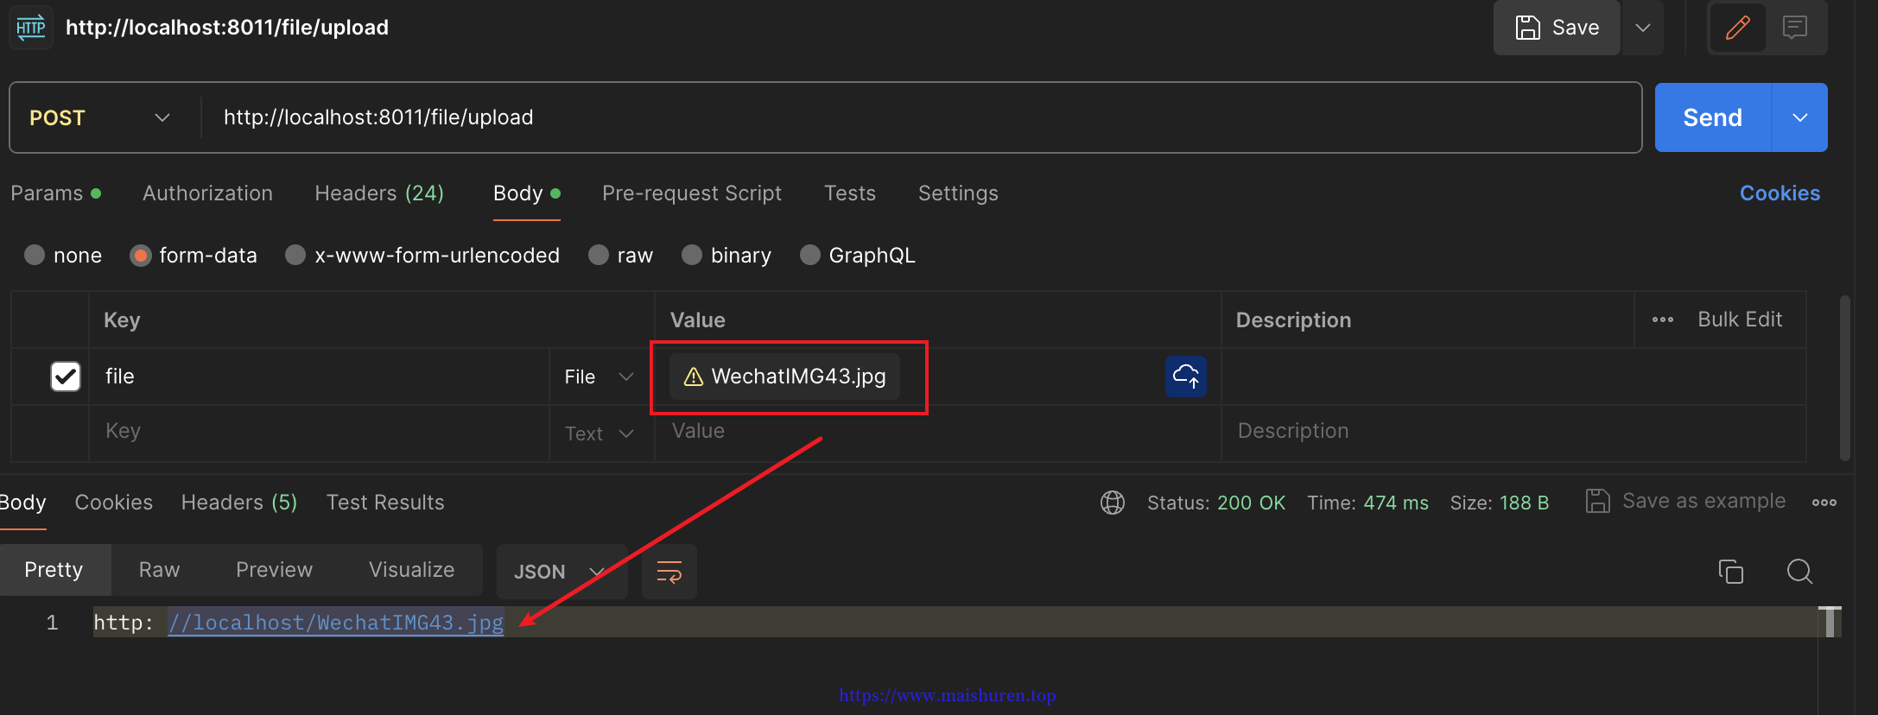Click Save as example
The image size is (1878, 715).
[1685, 501]
